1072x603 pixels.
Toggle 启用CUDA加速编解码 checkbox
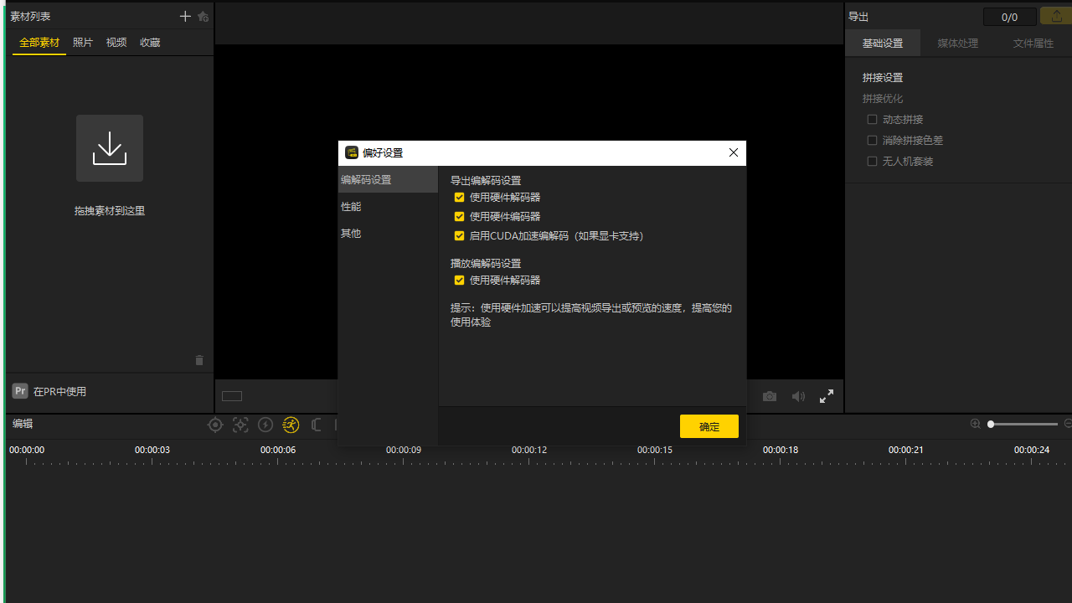(459, 236)
